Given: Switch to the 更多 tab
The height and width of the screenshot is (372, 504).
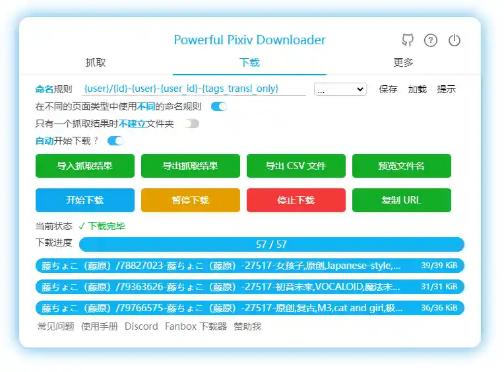Looking at the screenshot, I should point(403,63).
